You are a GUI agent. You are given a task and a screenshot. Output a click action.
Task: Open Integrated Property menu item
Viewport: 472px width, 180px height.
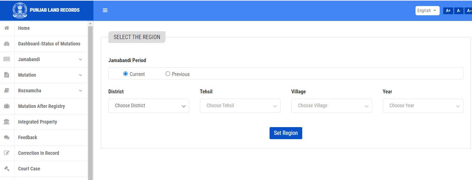coord(44,122)
